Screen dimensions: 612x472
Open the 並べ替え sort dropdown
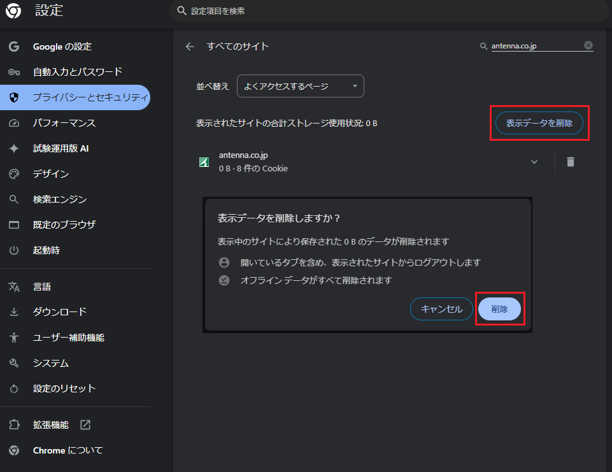tap(300, 86)
